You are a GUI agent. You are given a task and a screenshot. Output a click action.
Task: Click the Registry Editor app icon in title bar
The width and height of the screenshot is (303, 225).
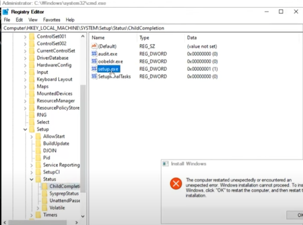pos(5,11)
